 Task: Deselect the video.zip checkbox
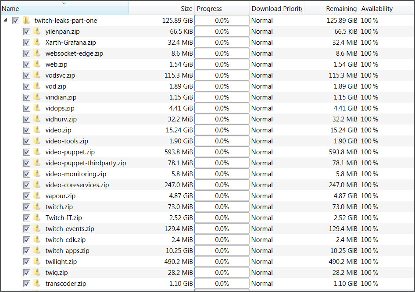point(26,130)
